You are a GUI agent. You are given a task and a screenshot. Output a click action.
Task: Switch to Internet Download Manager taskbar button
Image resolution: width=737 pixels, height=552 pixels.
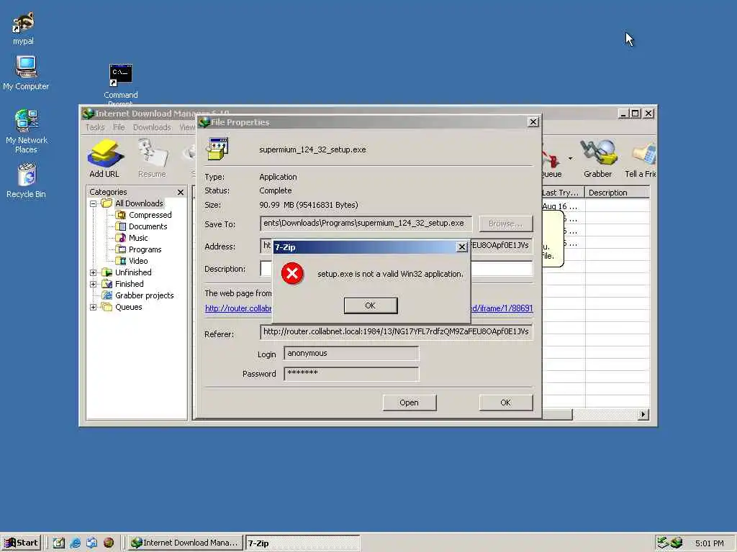[185, 543]
